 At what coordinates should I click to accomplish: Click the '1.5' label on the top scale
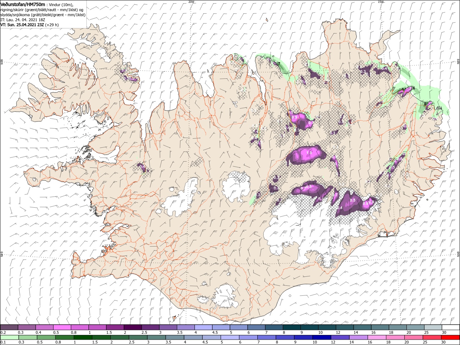click(109, 332)
